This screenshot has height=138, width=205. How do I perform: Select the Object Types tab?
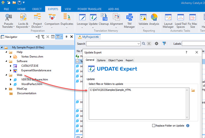pos(115,60)
